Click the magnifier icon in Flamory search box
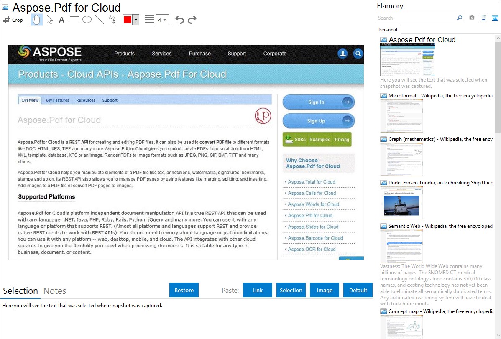The height and width of the screenshot is (339, 501). point(460,18)
